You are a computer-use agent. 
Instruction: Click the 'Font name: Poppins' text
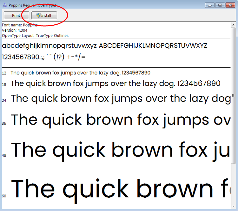pos(20,25)
